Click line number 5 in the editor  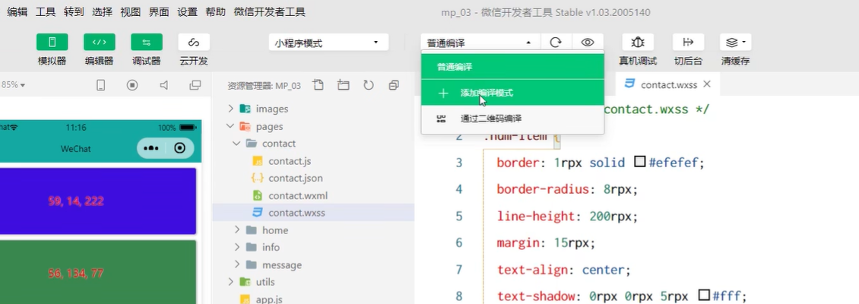458,216
